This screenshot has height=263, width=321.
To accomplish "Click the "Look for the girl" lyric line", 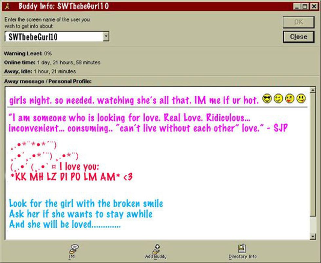I will pos(86,204).
